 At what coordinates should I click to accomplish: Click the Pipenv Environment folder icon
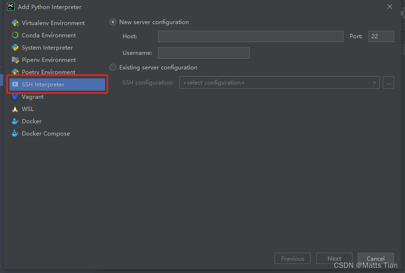point(15,60)
